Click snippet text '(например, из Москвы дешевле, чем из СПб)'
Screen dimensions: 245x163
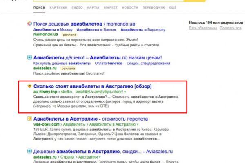tap(71, 106)
